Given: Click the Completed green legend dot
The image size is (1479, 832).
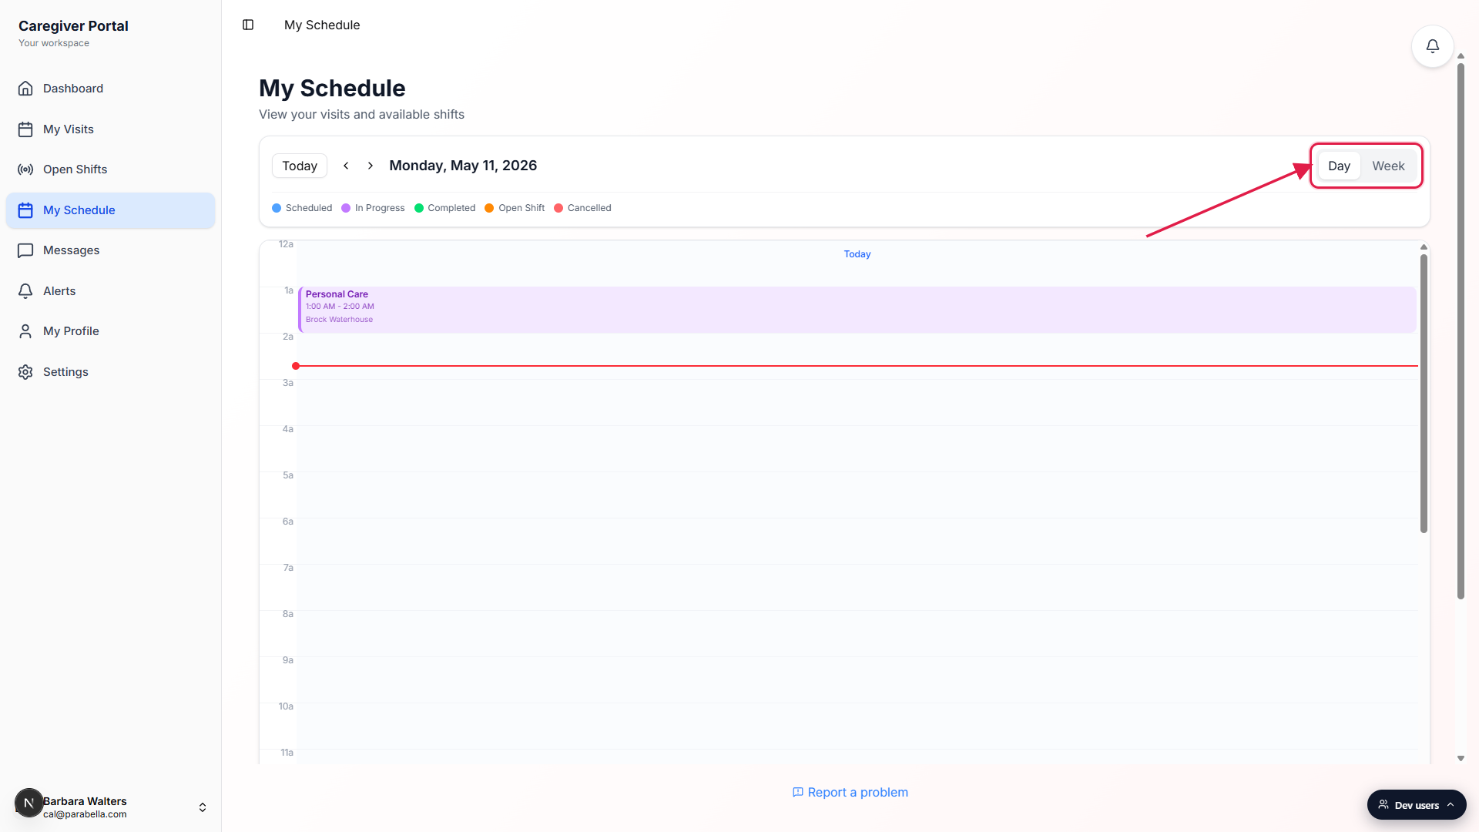Looking at the screenshot, I should tap(419, 208).
